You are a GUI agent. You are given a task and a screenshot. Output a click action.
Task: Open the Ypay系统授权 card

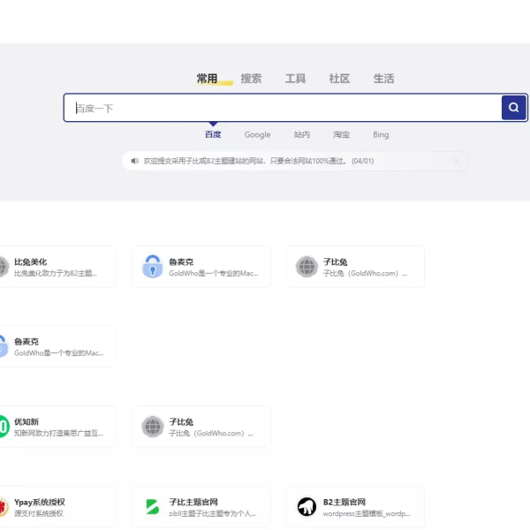click(x=57, y=507)
